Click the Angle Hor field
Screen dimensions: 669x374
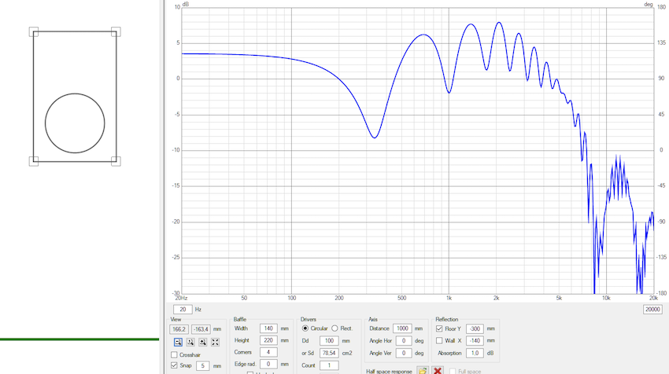(x=404, y=341)
